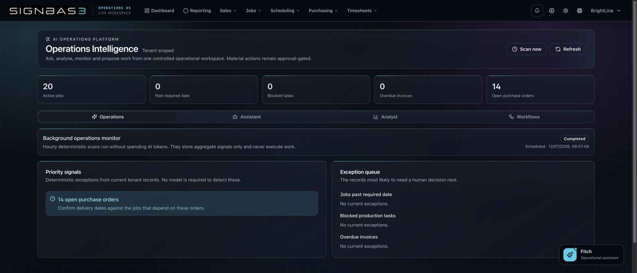Click the Scheduled 12/07/2026 timestamp
The height and width of the screenshot is (273, 637).
[557, 146]
